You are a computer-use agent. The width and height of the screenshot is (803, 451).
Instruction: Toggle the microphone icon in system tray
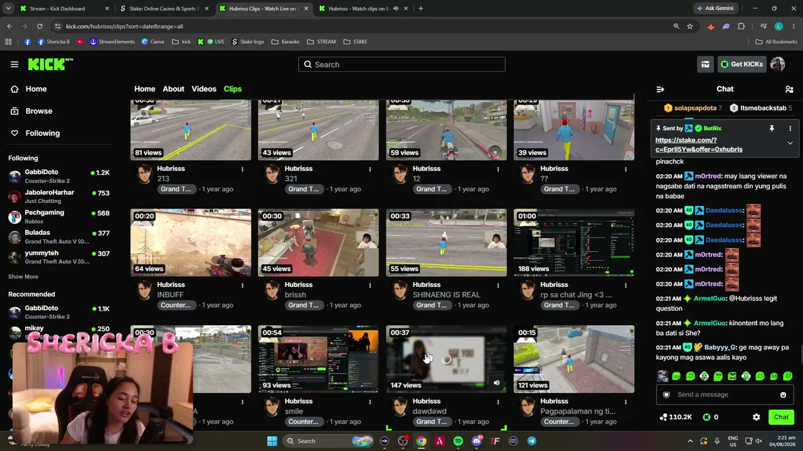coord(717,441)
